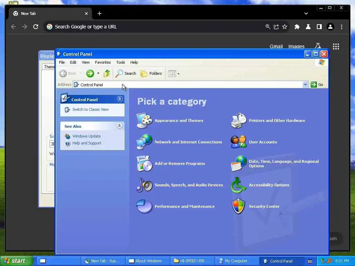
Task: Open Printers and Other Hardware icon
Action: [x=239, y=121]
